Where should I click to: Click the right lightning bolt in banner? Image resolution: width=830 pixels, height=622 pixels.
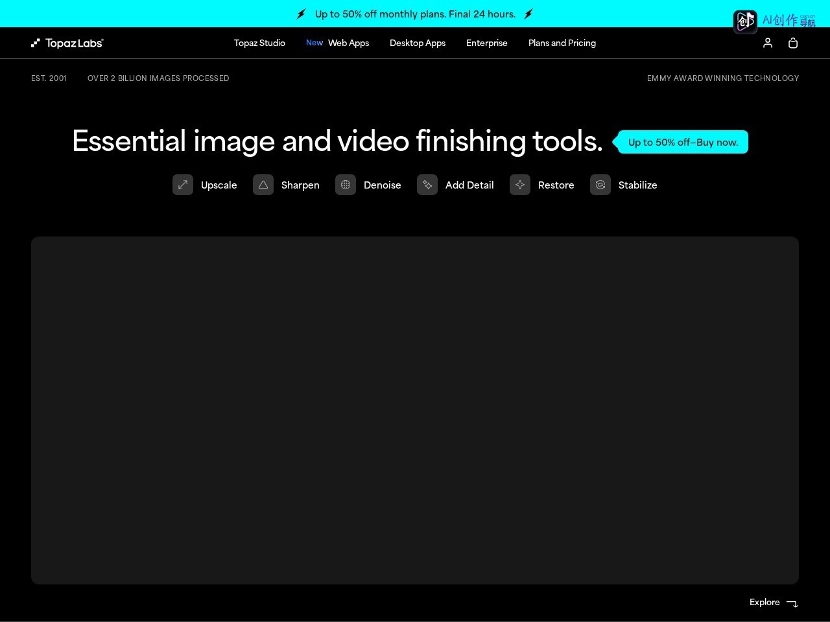pyautogui.click(x=528, y=14)
